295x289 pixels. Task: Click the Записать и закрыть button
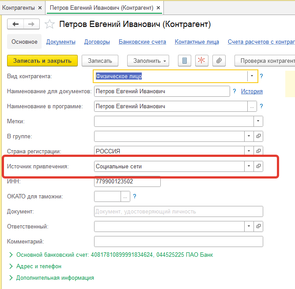pyautogui.click(x=42, y=61)
